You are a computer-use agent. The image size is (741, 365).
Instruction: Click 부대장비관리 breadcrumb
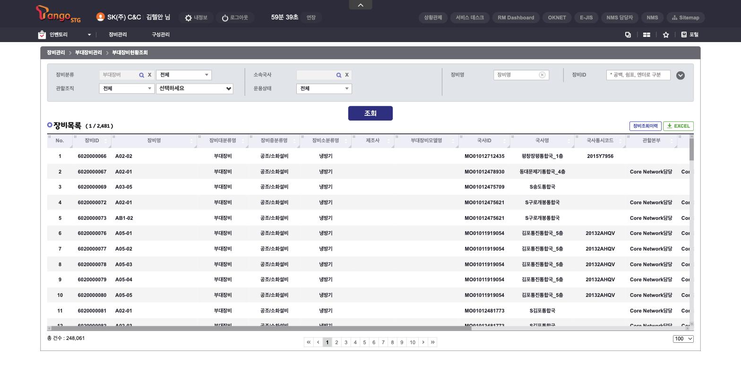[x=88, y=52]
